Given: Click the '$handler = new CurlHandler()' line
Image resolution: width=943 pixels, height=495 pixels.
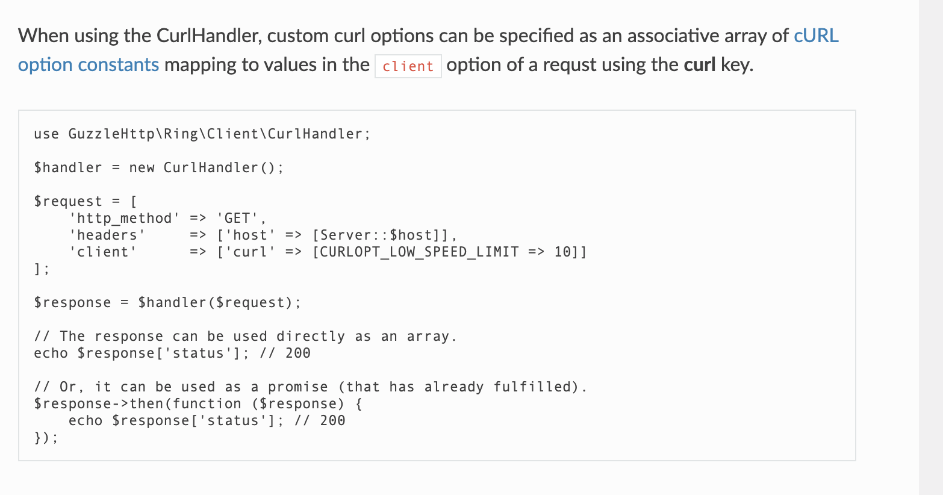Looking at the screenshot, I should (x=158, y=167).
